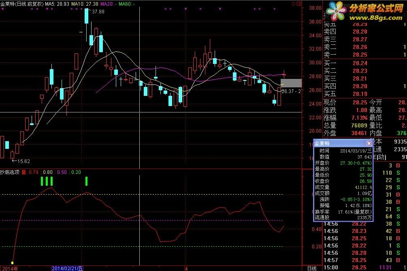
Task: Click the 38.00 price axis label
Action: [315, 8]
